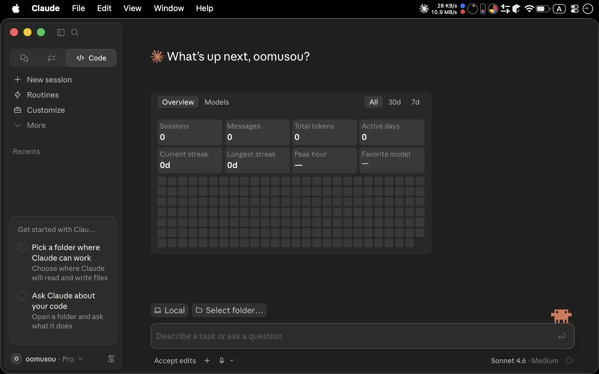Open the battery status icon
Image resolution: width=599 pixels, height=374 pixels.
tap(543, 9)
